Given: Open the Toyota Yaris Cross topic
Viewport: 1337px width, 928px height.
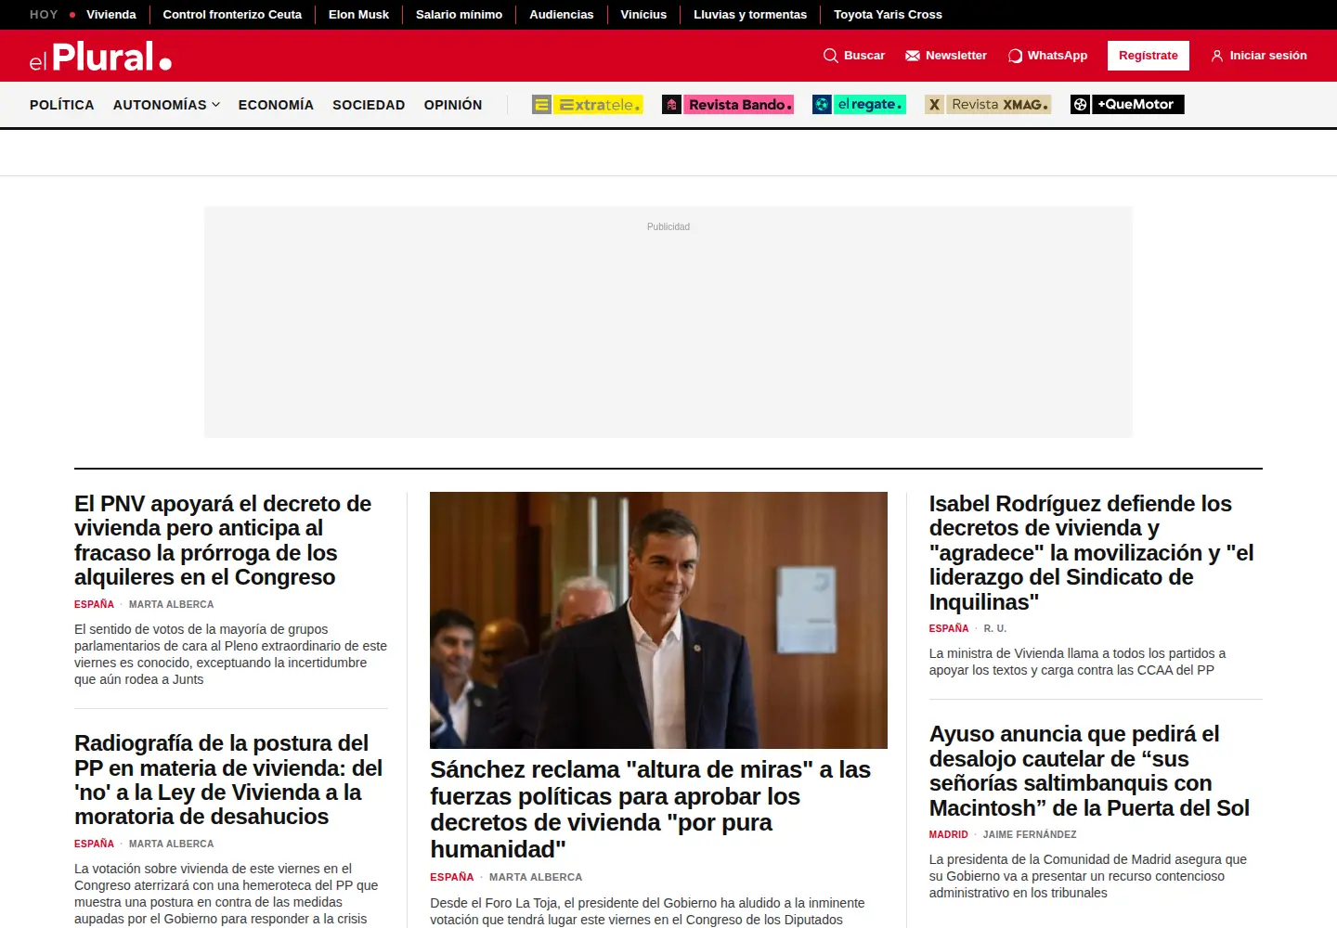Looking at the screenshot, I should (888, 15).
